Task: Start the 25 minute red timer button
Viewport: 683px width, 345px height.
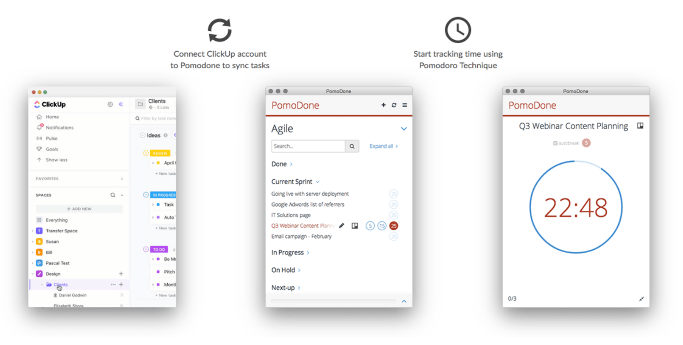Action: [394, 226]
